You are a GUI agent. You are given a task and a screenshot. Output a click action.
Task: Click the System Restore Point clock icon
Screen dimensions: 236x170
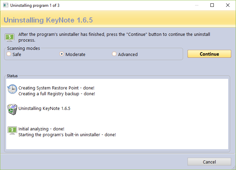(12, 89)
